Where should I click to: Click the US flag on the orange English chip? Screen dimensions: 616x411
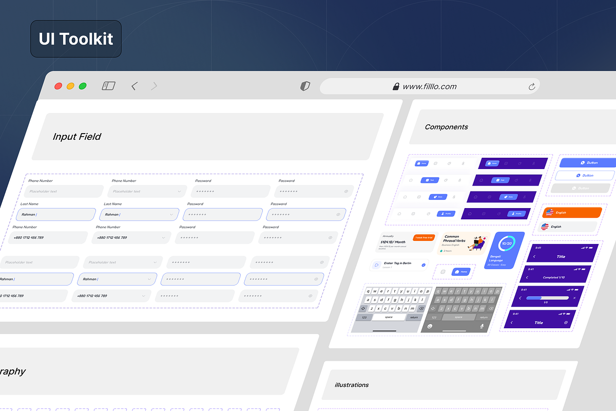pos(549,212)
